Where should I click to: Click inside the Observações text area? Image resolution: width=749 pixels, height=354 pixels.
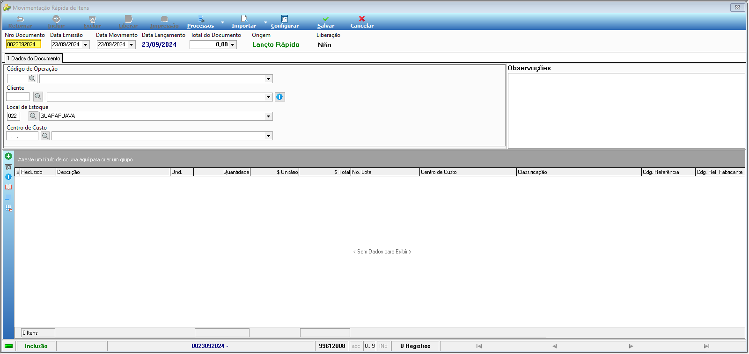626,111
